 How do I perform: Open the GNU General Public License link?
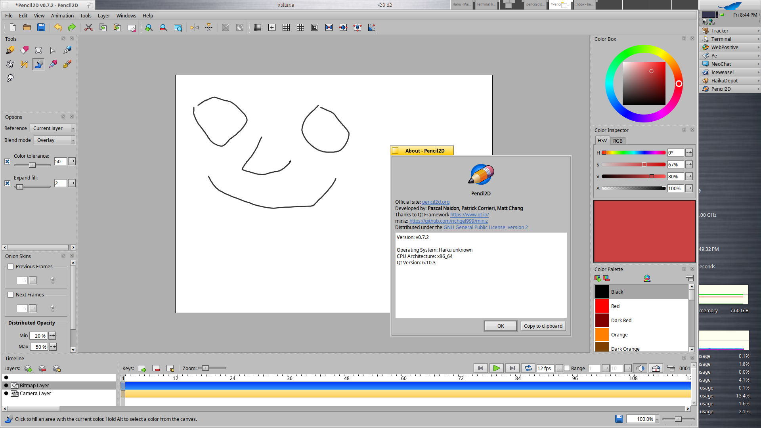(486, 227)
